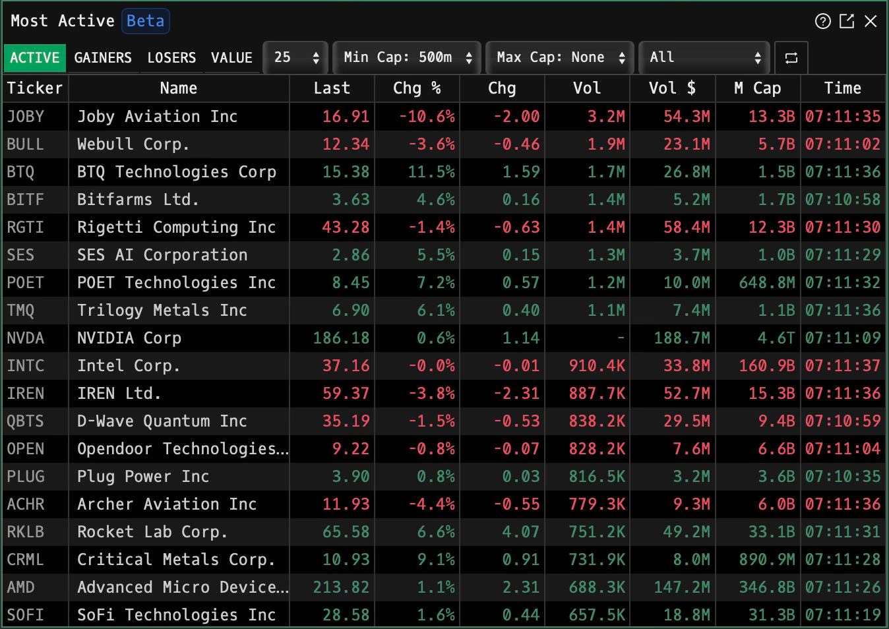Image resolution: width=889 pixels, height=629 pixels.
Task: Click the name Critical Metals Corp.
Action: pos(176,560)
